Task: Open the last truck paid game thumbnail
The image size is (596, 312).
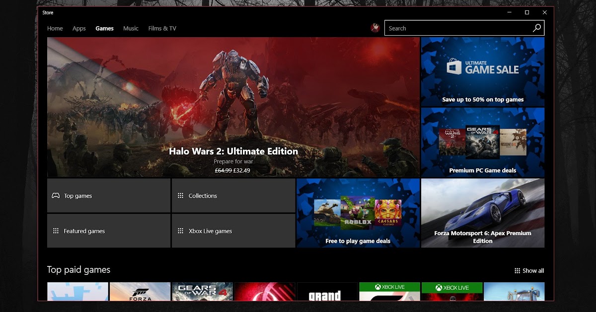Action: [514, 292]
